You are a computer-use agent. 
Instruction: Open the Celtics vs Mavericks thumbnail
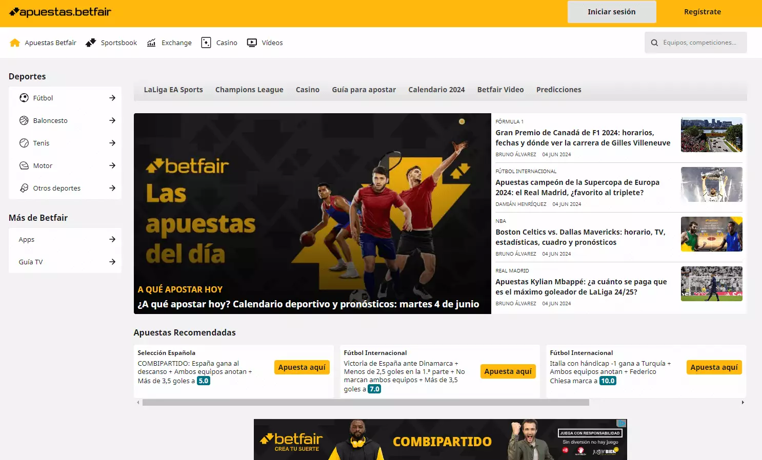coord(712,234)
